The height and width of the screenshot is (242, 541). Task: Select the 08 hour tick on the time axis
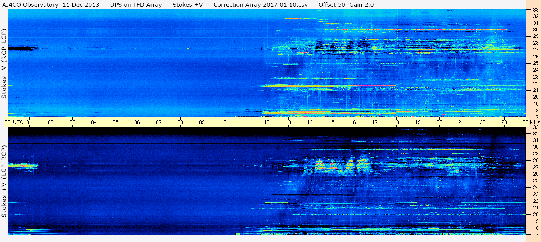pyautogui.click(x=180, y=122)
